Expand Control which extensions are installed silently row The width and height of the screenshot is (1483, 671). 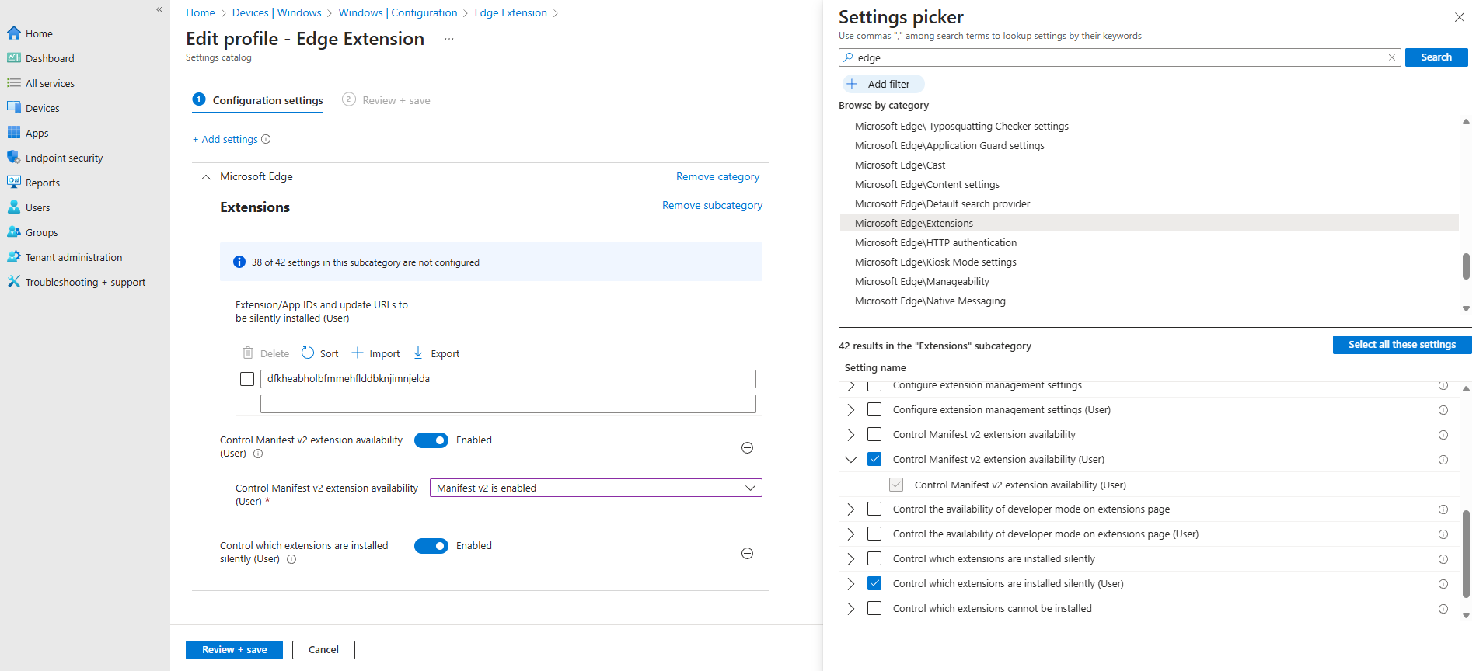[851, 558]
